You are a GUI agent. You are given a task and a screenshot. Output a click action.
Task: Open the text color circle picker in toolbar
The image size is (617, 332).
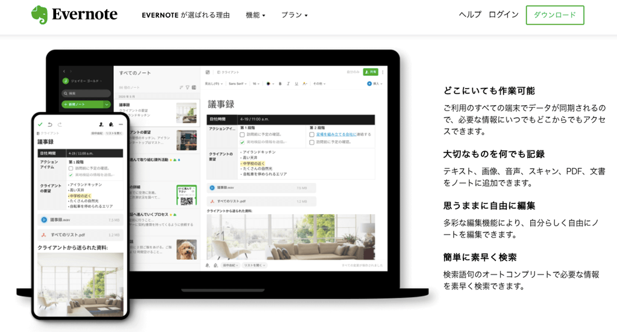click(x=269, y=84)
